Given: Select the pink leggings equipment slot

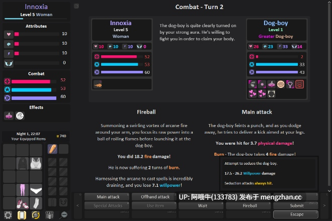Looking at the screenshot, I should pyautogui.click(x=23, y=190).
